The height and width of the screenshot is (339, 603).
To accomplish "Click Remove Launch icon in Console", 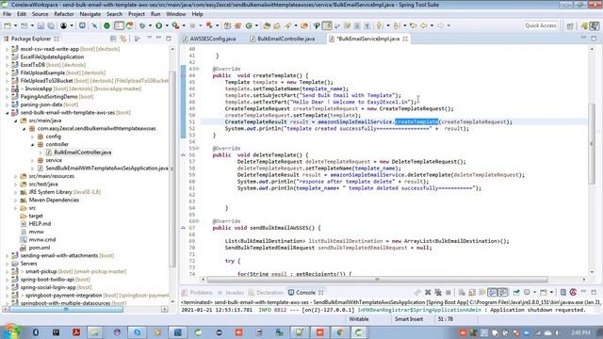I will click(x=428, y=293).
